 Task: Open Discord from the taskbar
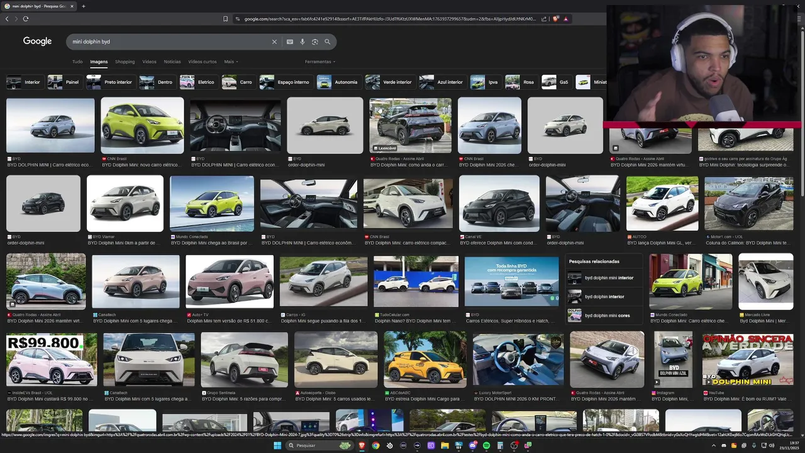[472, 445]
